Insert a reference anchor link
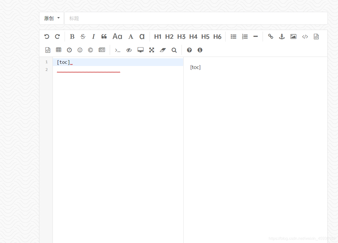The height and width of the screenshot is (243, 338). [x=282, y=37]
